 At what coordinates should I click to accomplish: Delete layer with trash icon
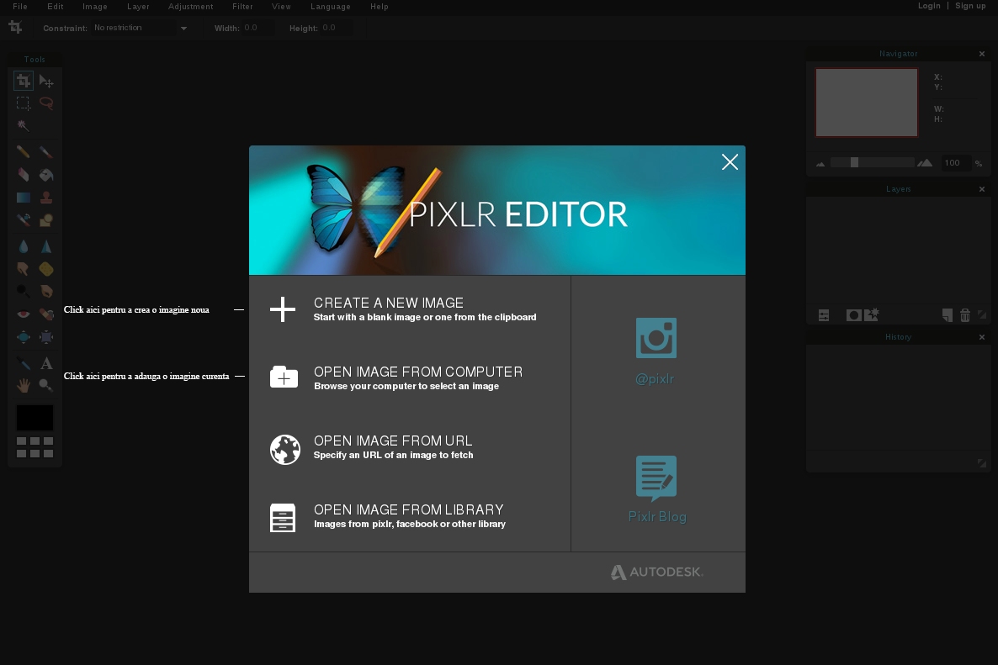point(965,315)
